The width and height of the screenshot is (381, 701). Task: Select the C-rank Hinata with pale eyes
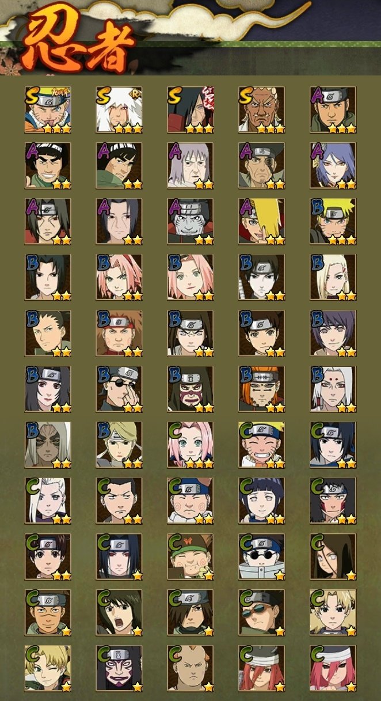[x=262, y=501]
